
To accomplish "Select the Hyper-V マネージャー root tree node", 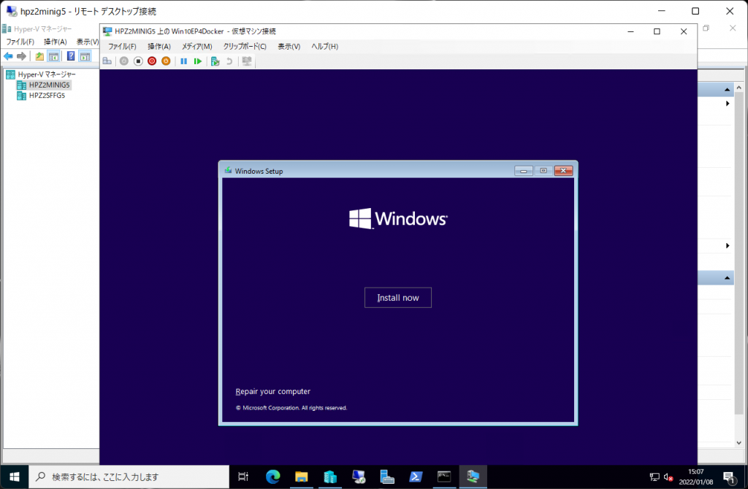I will tap(47, 74).
